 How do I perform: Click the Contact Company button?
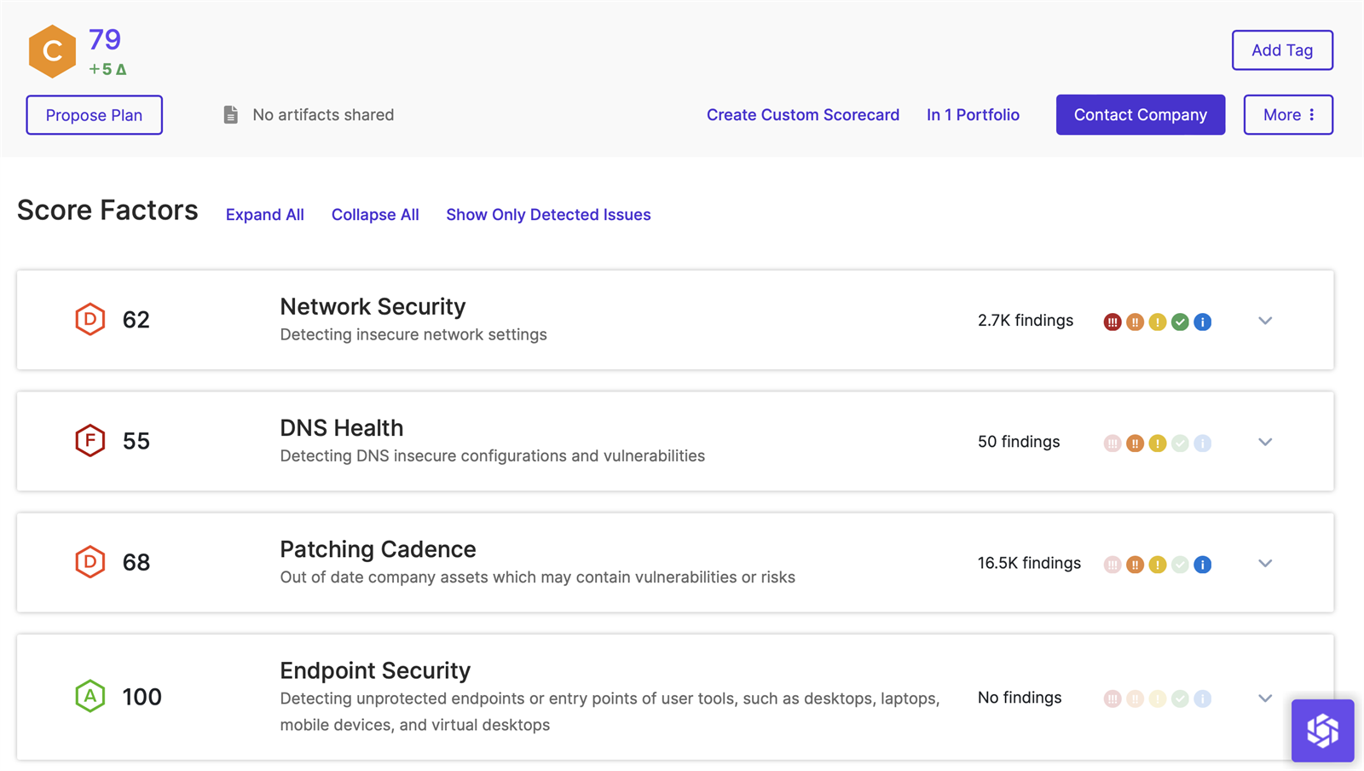tap(1141, 114)
